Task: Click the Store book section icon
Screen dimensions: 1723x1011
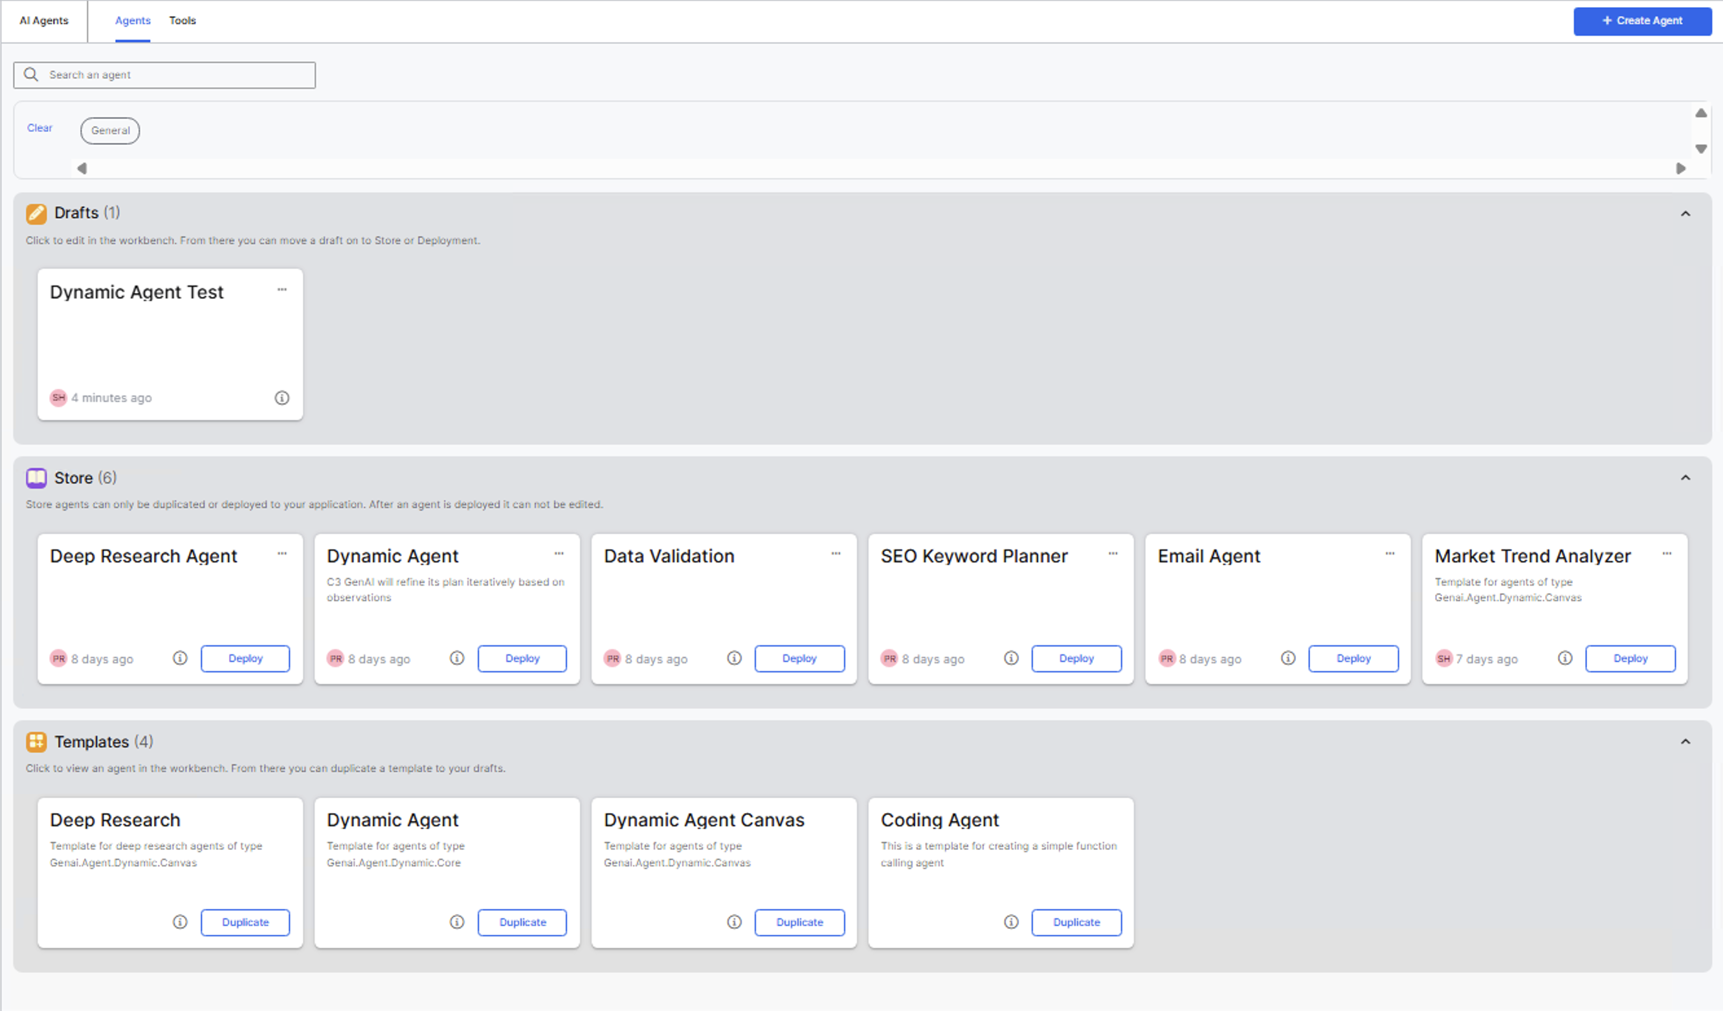Action: (x=36, y=478)
